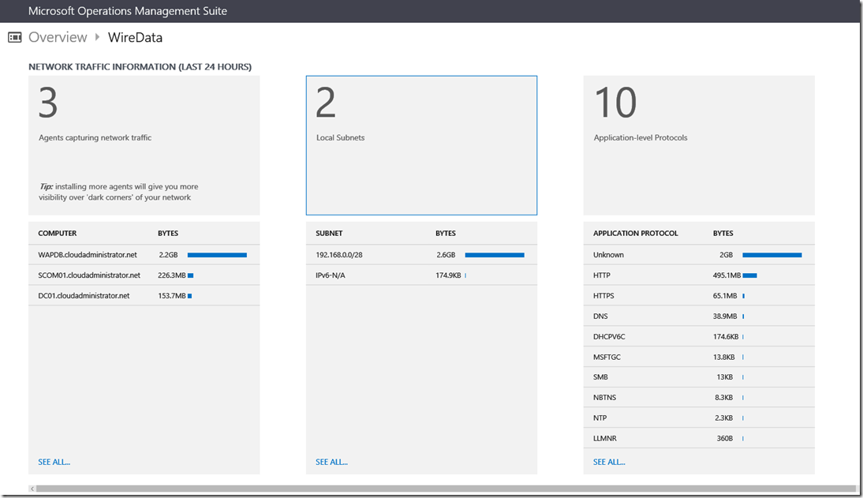Image resolution: width=863 pixels, height=498 pixels.
Task: Go back to Overview breadcrumb
Action: click(58, 37)
